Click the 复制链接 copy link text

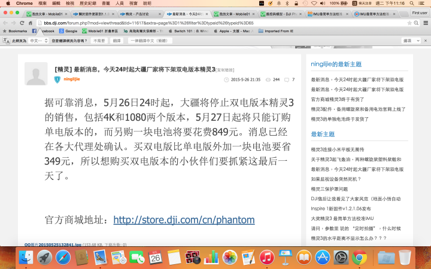[225, 70]
